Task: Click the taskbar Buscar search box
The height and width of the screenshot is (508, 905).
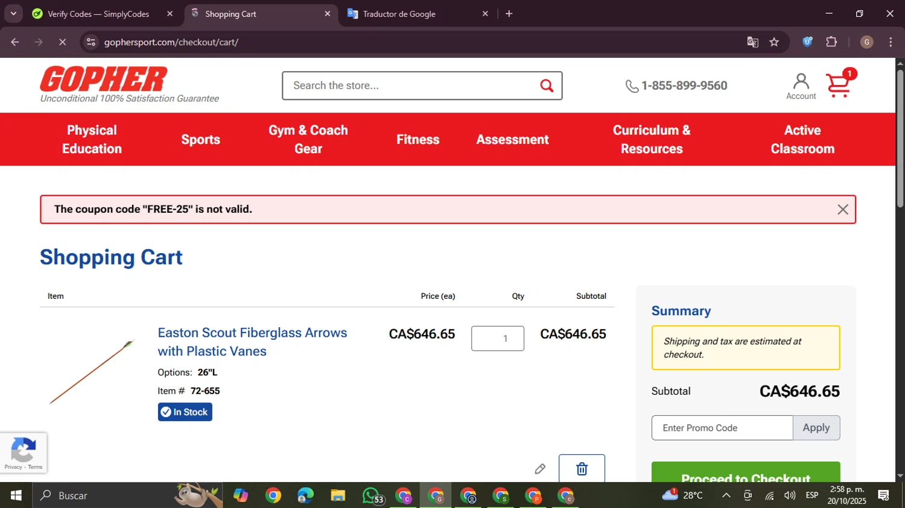Action: click(127, 495)
